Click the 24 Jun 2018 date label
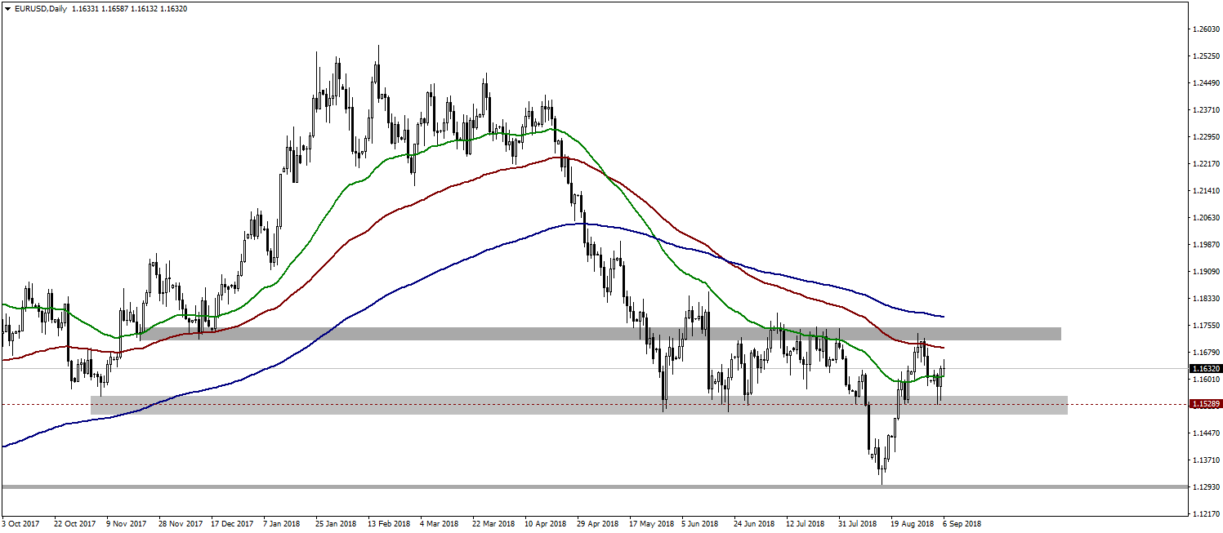This screenshot has height=533, width=1223. [754, 524]
